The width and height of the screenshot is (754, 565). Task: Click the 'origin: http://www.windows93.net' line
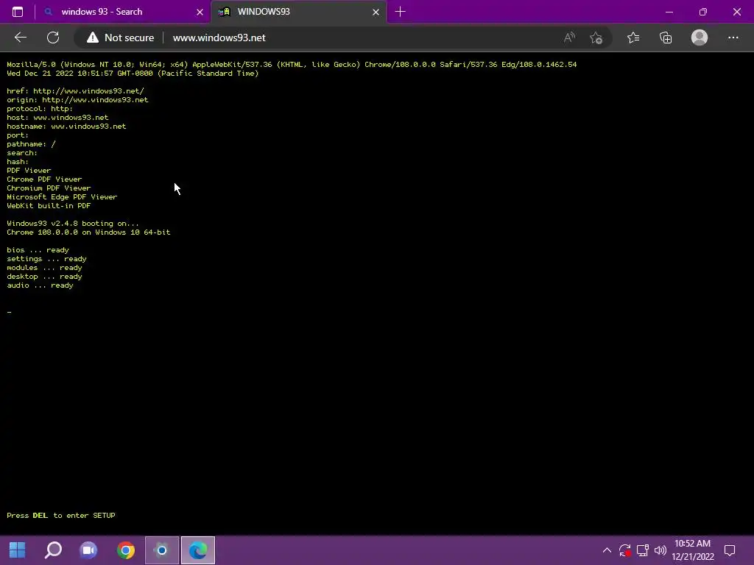pos(77,100)
